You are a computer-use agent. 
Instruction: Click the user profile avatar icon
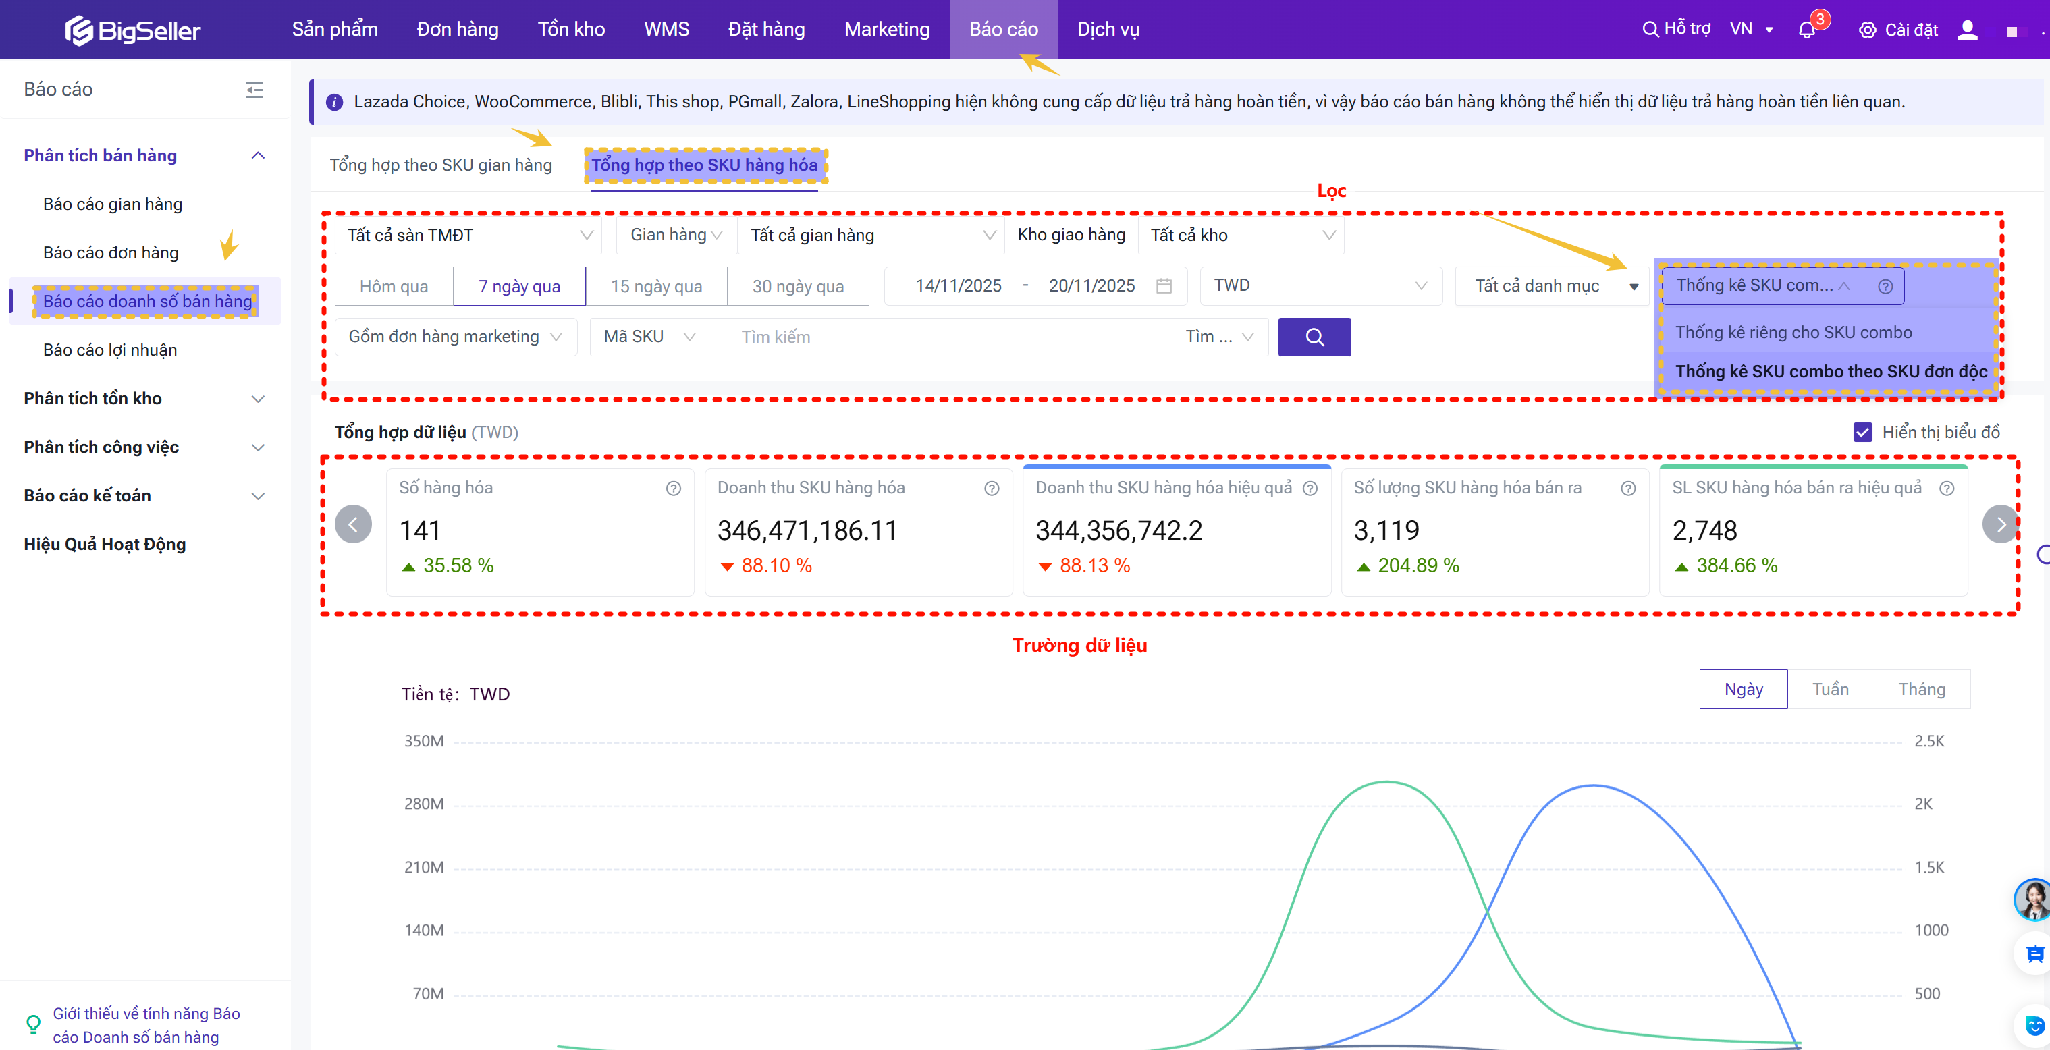1967,30
